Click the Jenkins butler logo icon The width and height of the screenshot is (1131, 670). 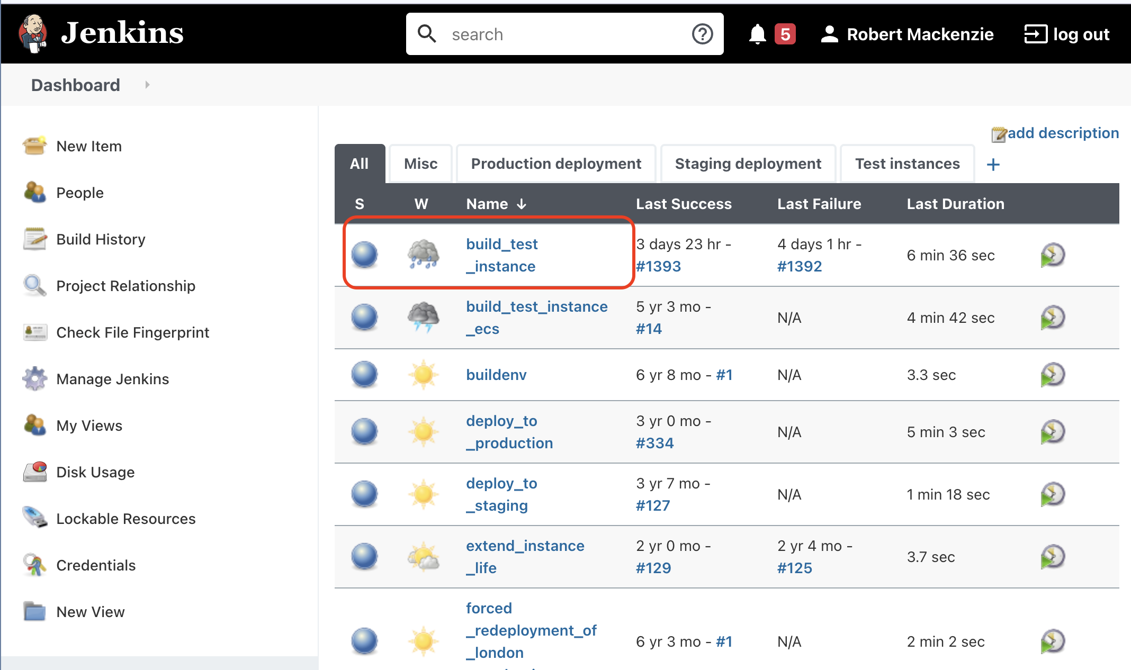(x=33, y=33)
